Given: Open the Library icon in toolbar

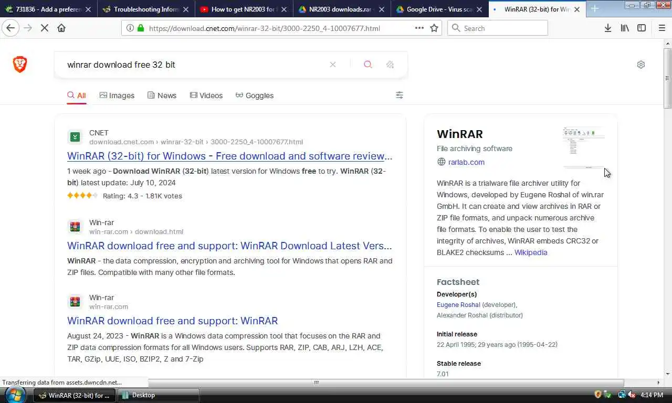Looking at the screenshot, I should 625,28.
